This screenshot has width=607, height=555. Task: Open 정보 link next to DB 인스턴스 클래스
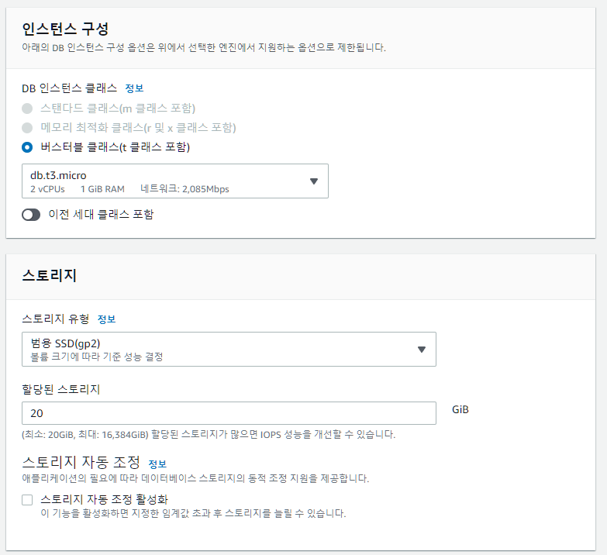pyautogui.click(x=134, y=88)
